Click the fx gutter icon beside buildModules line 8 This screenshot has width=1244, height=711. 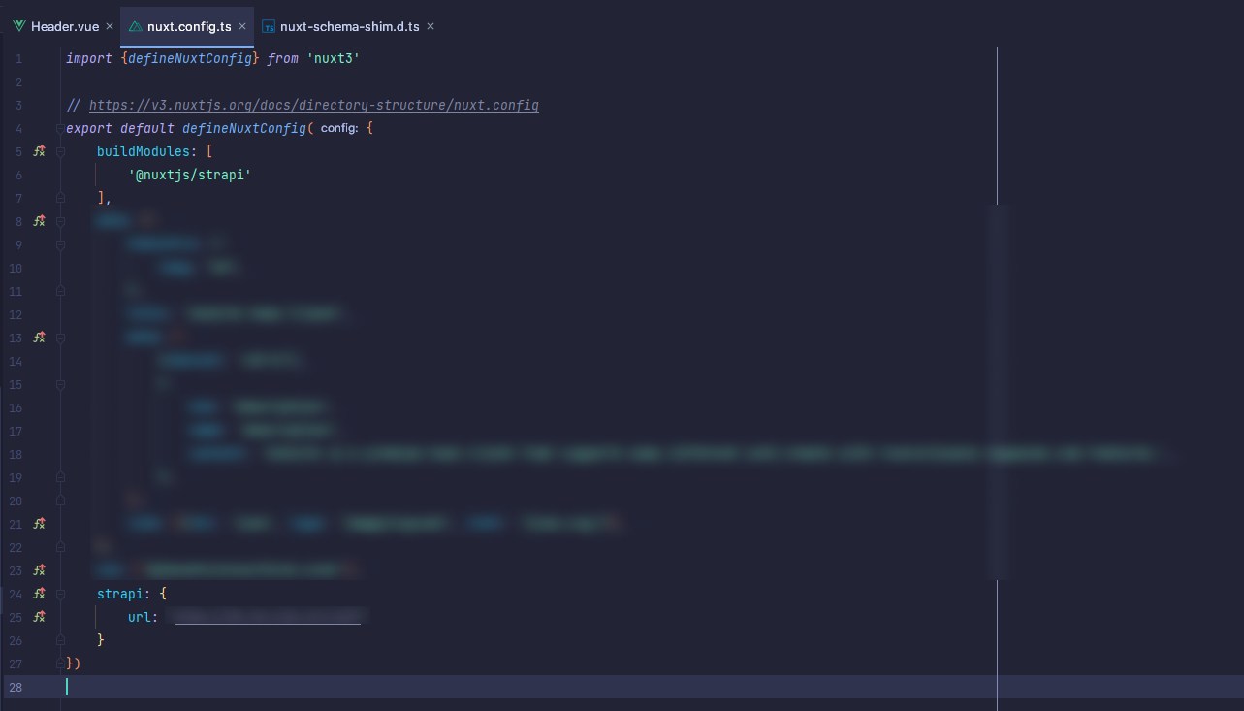tap(39, 221)
